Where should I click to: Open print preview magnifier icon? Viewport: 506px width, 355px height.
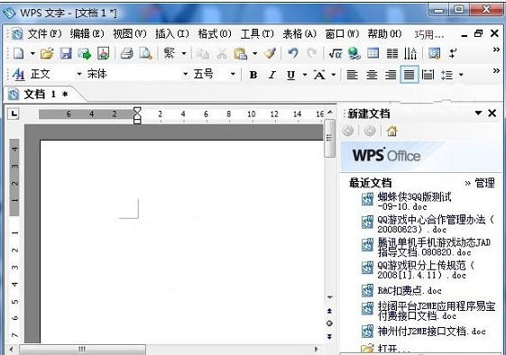tap(145, 53)
